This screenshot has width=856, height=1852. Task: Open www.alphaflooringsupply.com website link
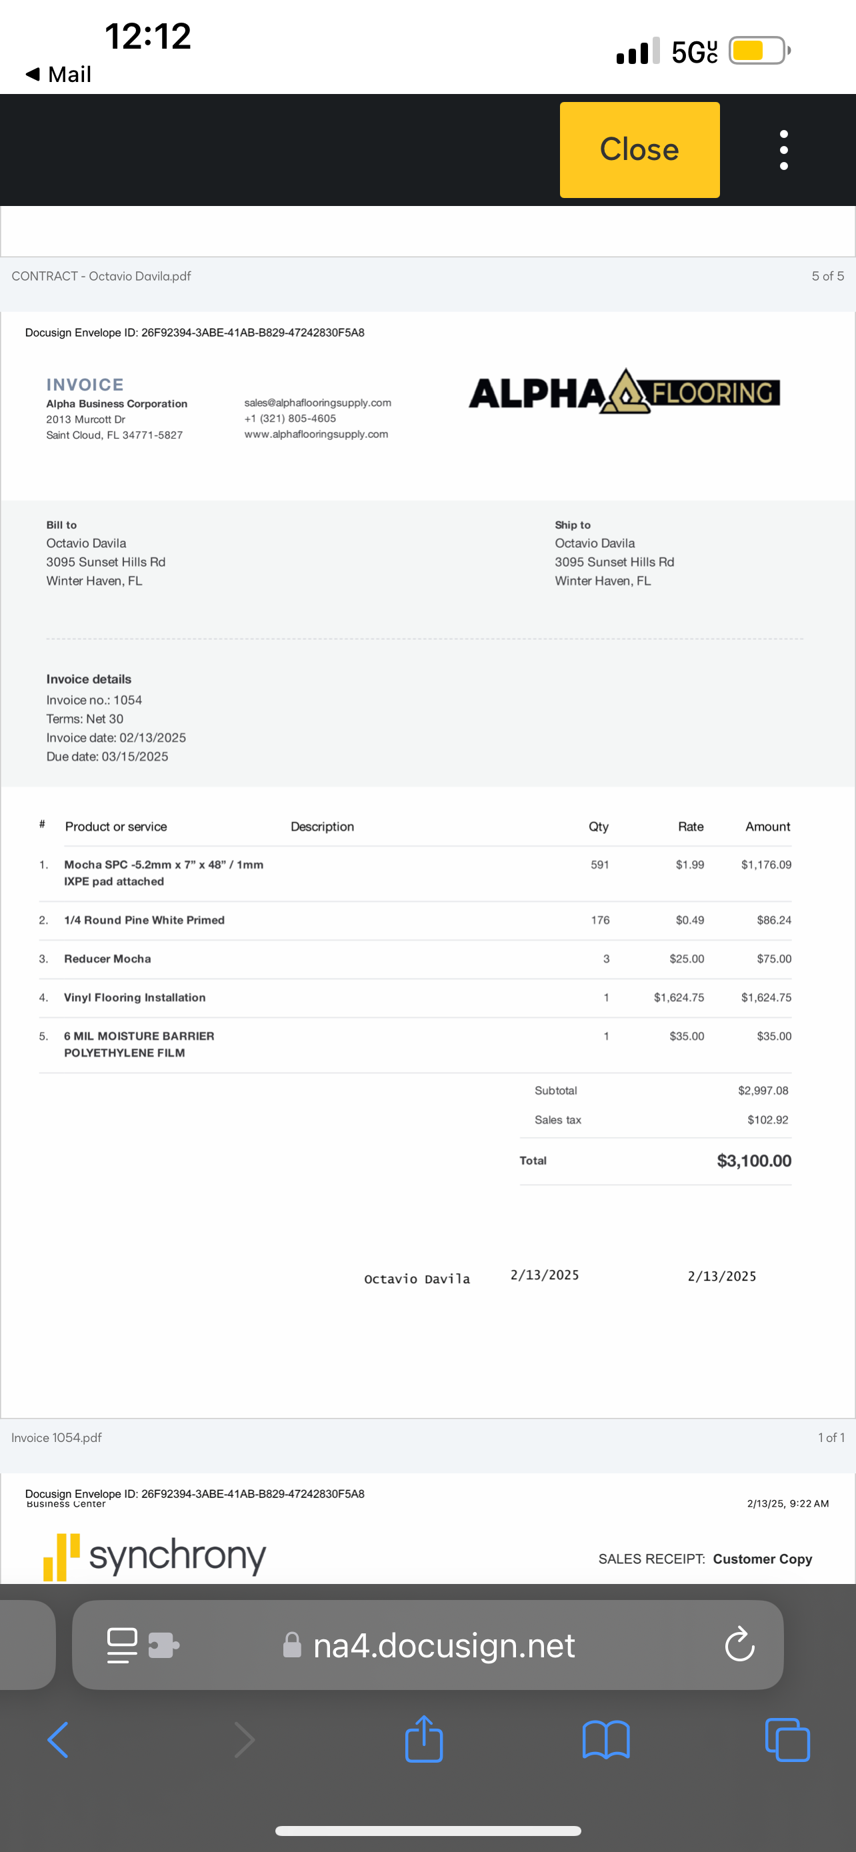(316, 434)
